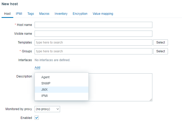
Task: Open the IPMI tab
Action: pyautogui.click(x=19, y=14)
